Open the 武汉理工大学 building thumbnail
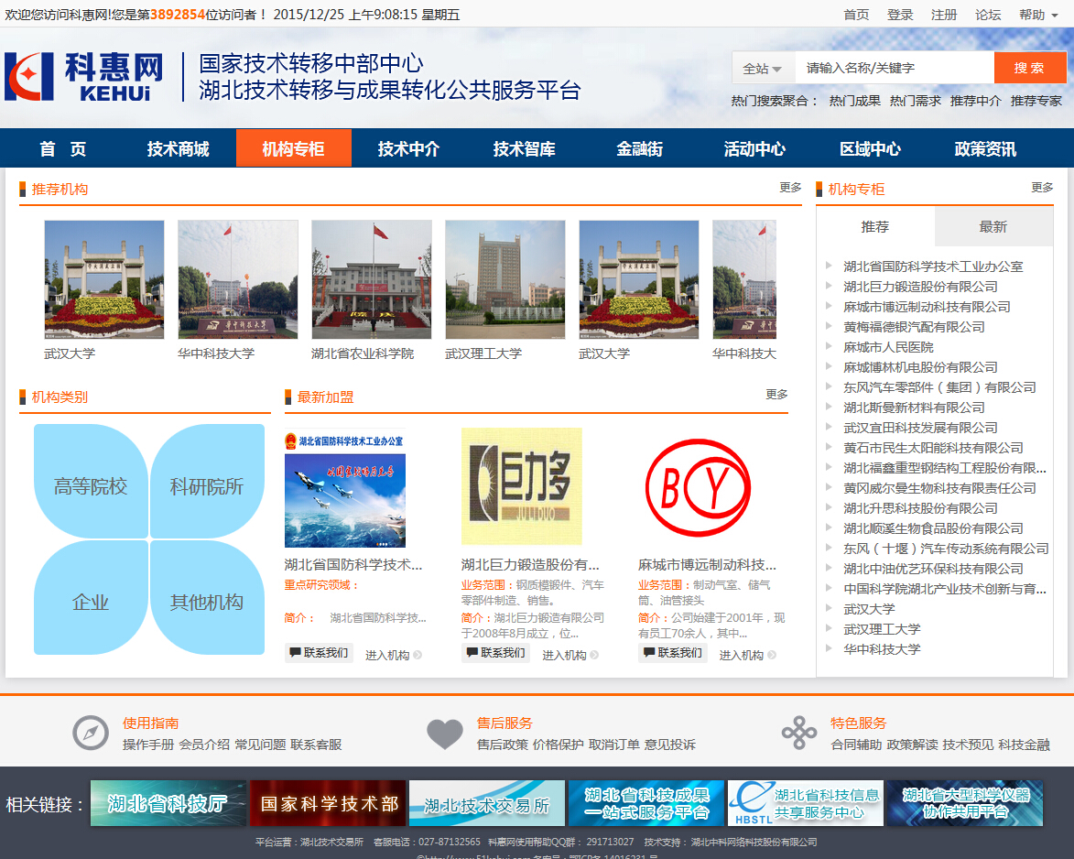1074x859 pixels. coord(505,279)
